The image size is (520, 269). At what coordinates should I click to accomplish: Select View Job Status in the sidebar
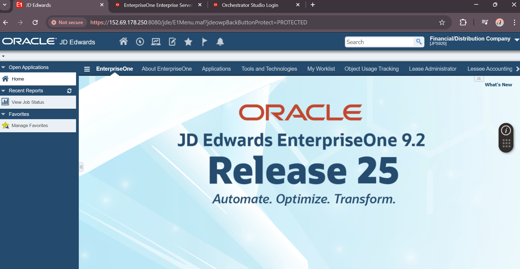(x=28, y=102)
